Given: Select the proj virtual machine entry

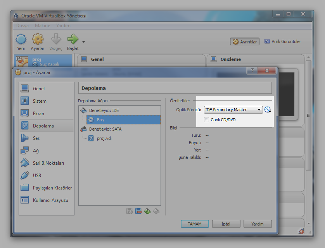Looking at the screenshot, I should (x=43, y=61).
